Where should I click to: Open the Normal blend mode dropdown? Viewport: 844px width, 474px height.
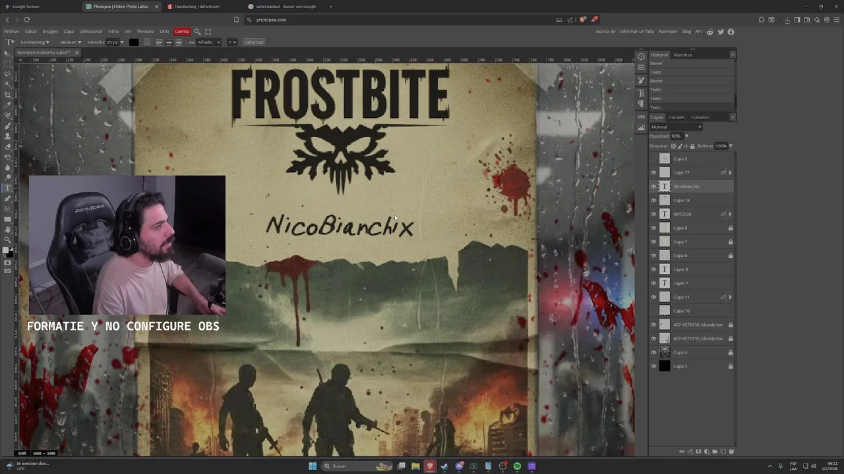click(676, 127)
